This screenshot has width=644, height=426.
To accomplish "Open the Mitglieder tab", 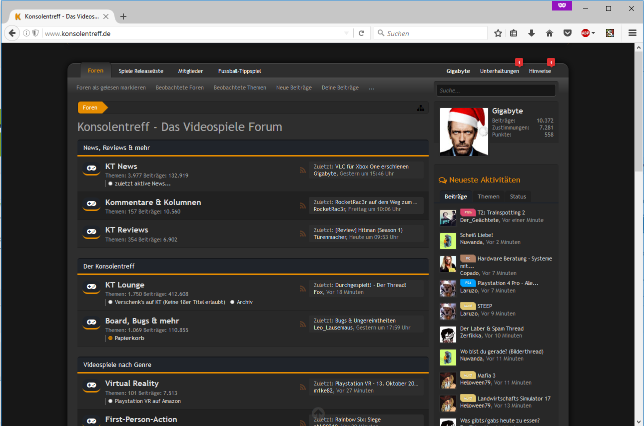I will pyautogui.click(x=191, y=71).
